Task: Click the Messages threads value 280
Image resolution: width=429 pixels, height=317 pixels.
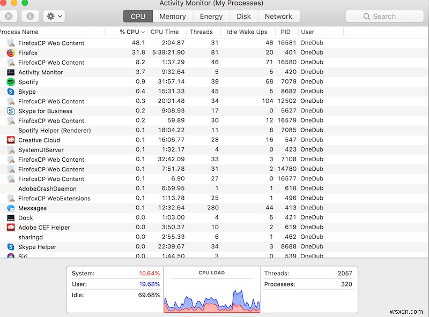Action: (213, 208)
